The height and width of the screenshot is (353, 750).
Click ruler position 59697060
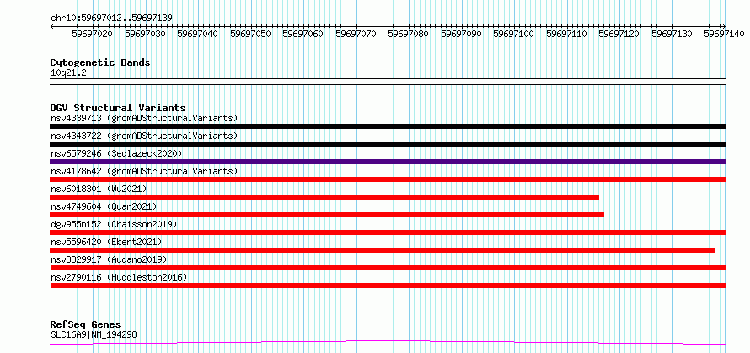tap(303, 34)
